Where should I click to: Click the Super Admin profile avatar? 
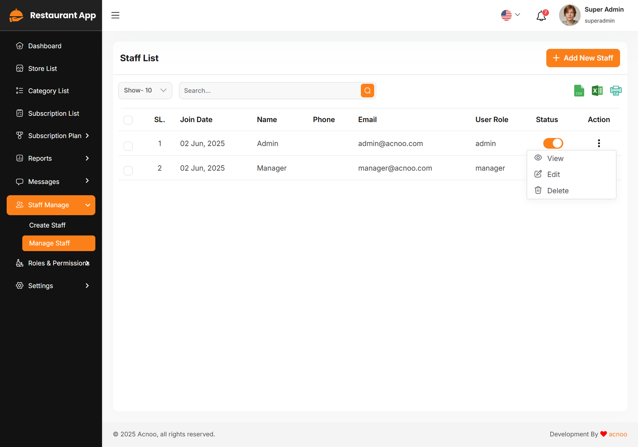point(569,15)
